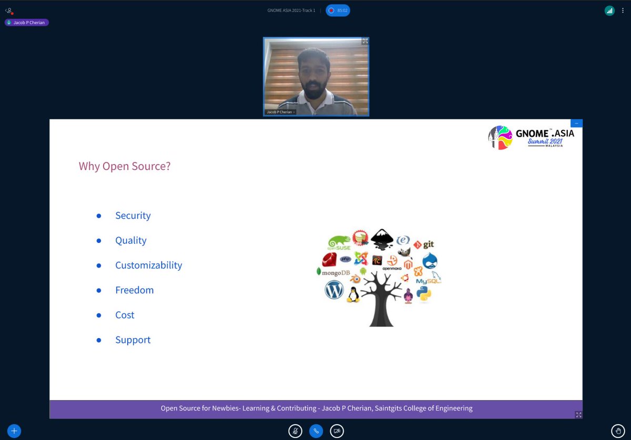Image resolution: width=631 pixels, height=440 pixels.
Task: Click the Customizability bullet text
Action: (x=149, y=265)
